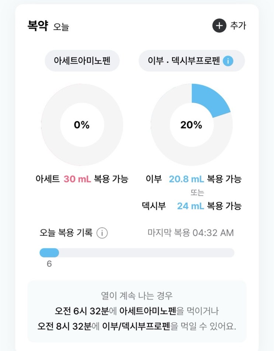Click the gray dosing timeline bar

click(x=137, y=253)
